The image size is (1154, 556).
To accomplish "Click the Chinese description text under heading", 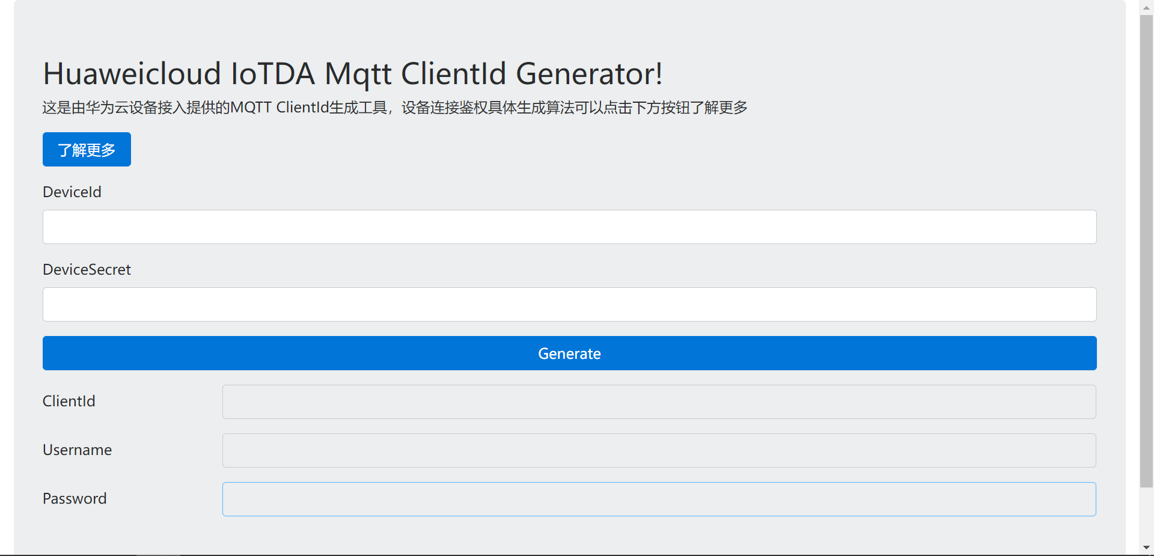I will (x=395, y=108).
